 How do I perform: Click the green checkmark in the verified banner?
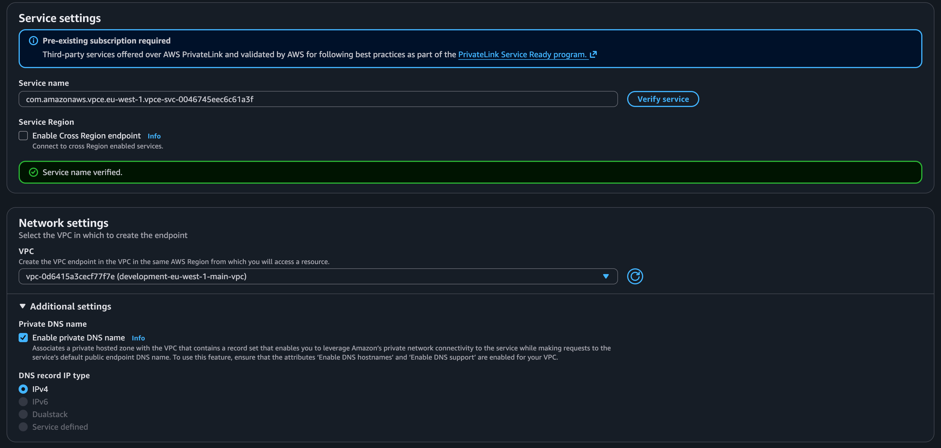(33, 172)
